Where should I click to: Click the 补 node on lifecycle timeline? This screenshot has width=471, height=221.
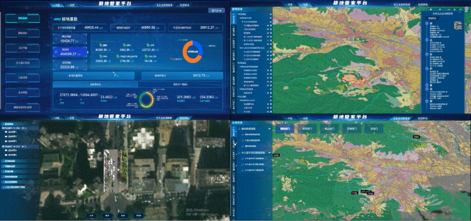(x=427, y=54)
